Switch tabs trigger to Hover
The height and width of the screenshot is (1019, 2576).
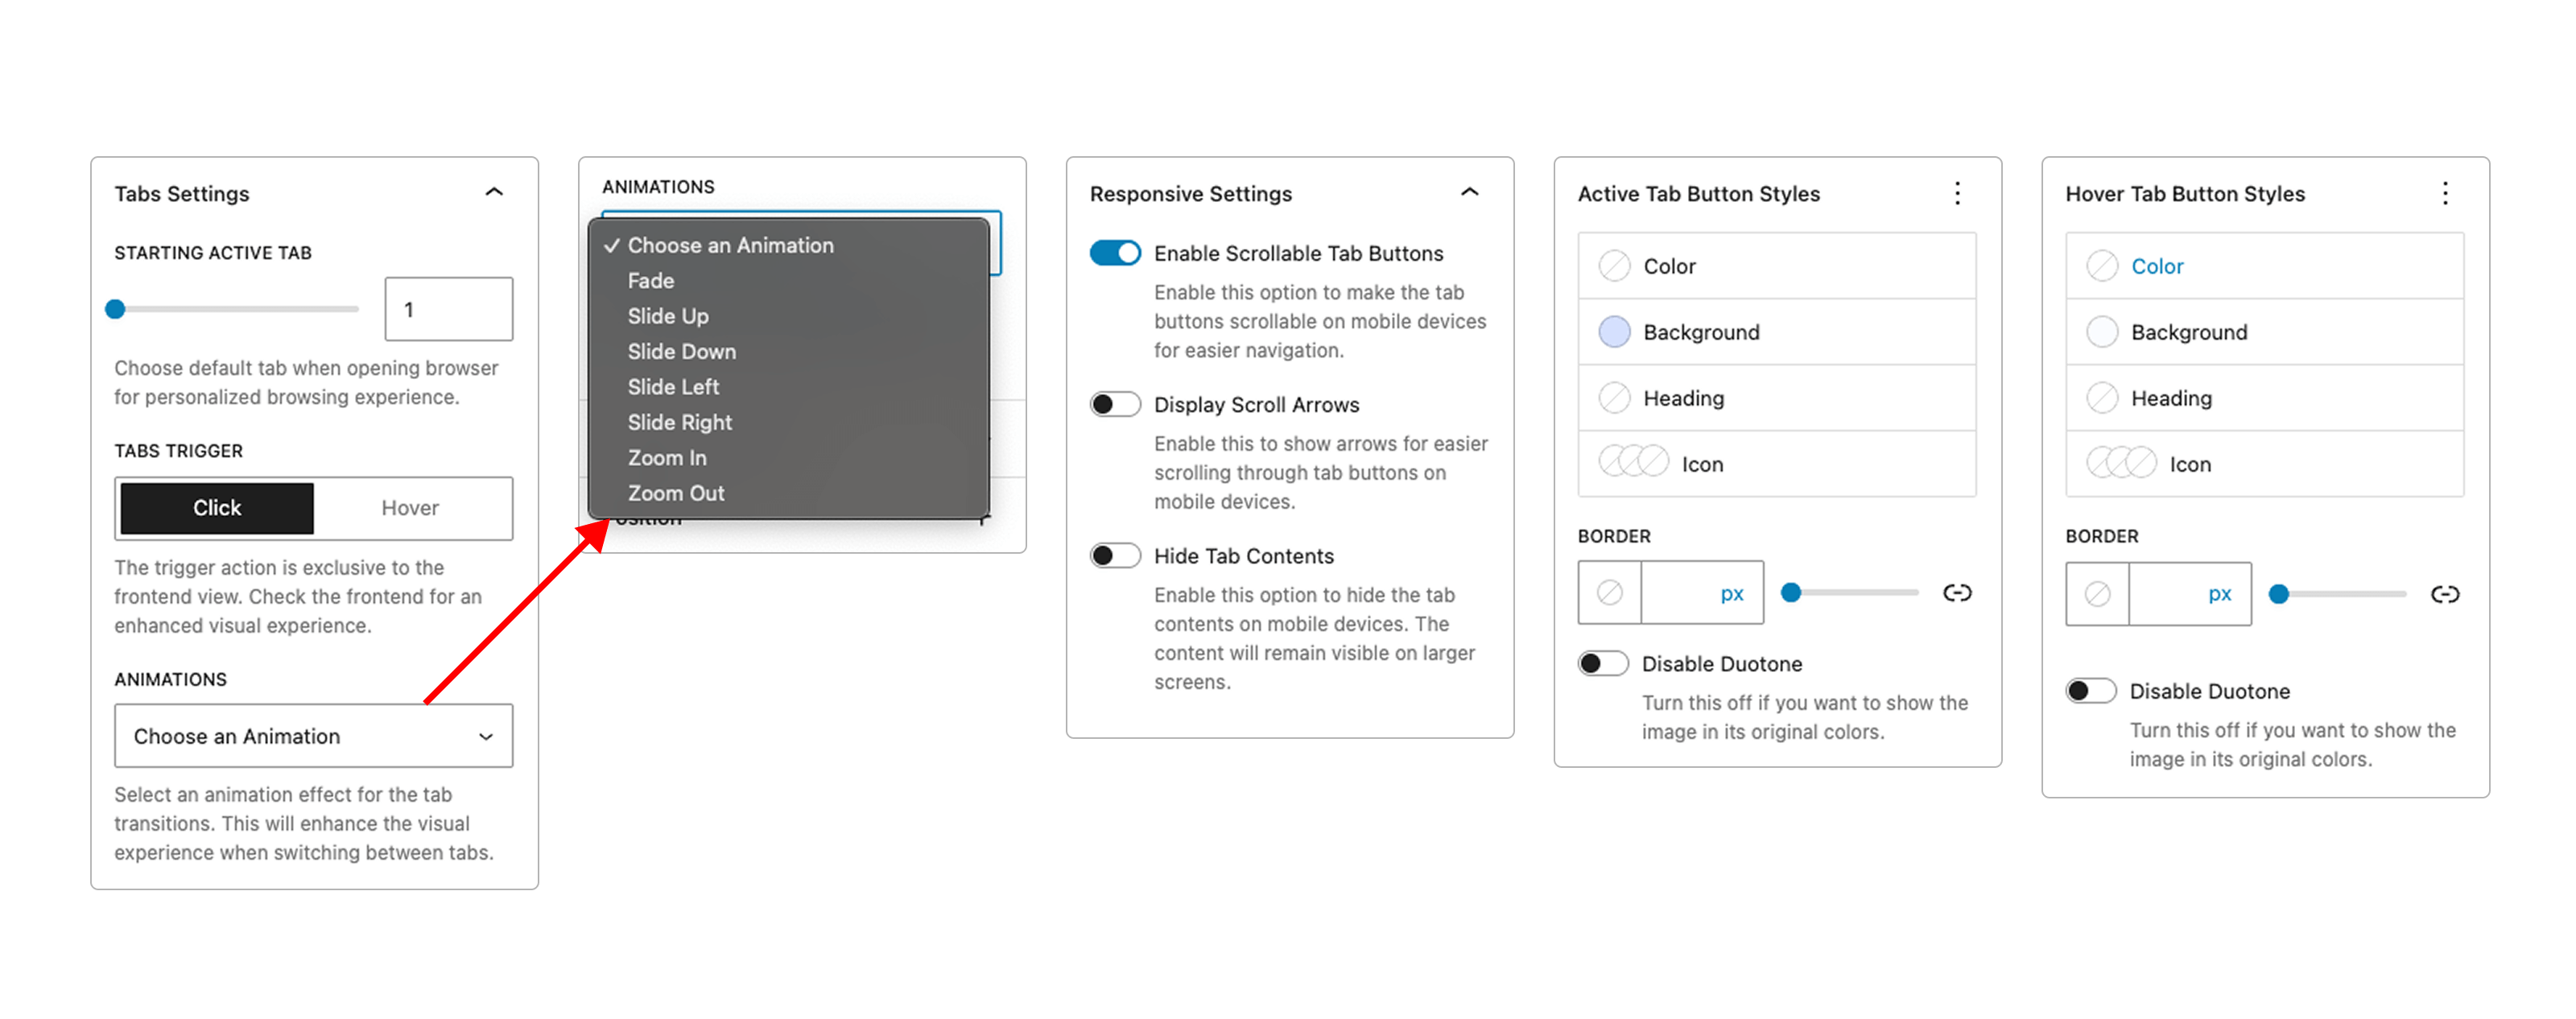[410, 508]
